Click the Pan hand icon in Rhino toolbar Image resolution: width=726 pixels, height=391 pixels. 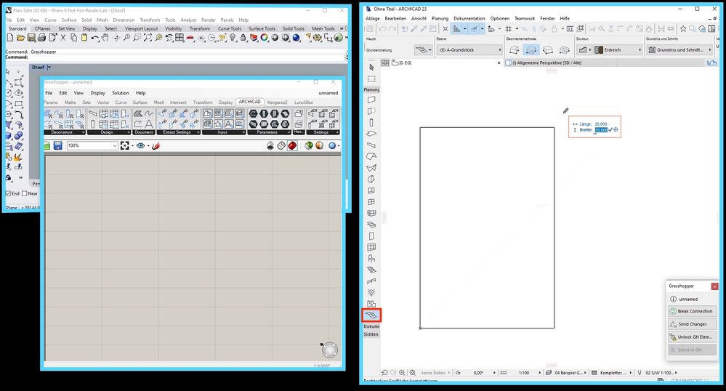(105, 38)
